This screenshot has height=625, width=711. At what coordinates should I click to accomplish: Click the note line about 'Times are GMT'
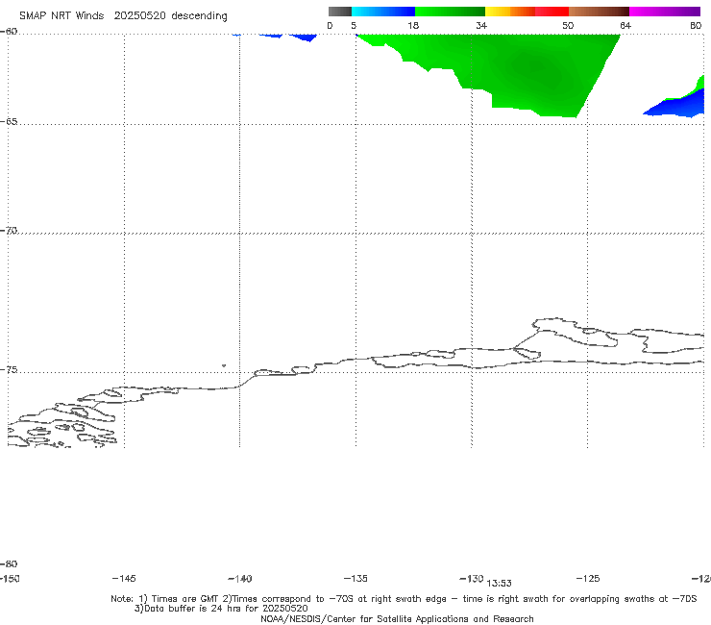click(x=404, y=599)
